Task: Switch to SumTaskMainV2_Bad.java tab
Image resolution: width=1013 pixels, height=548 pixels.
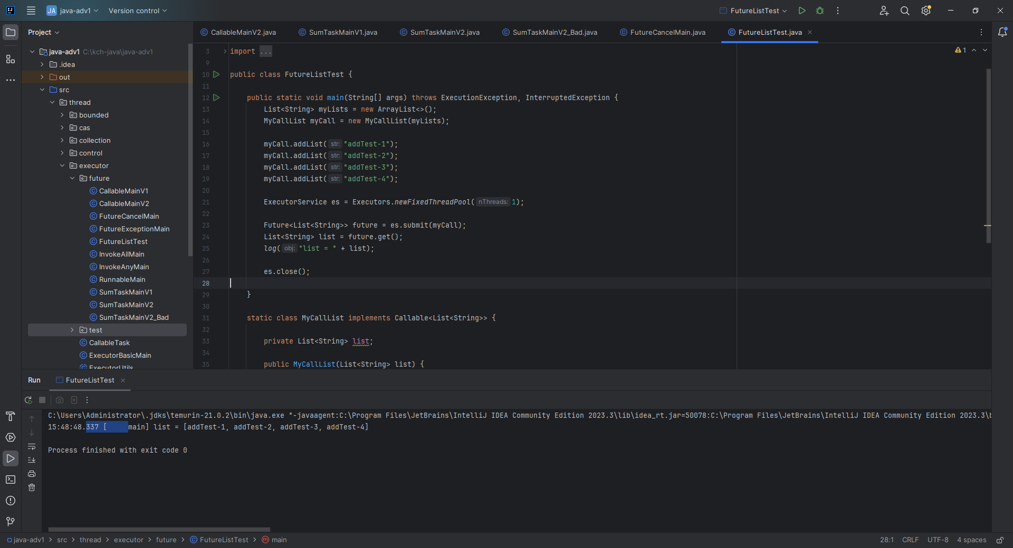Action: [550, 32]
